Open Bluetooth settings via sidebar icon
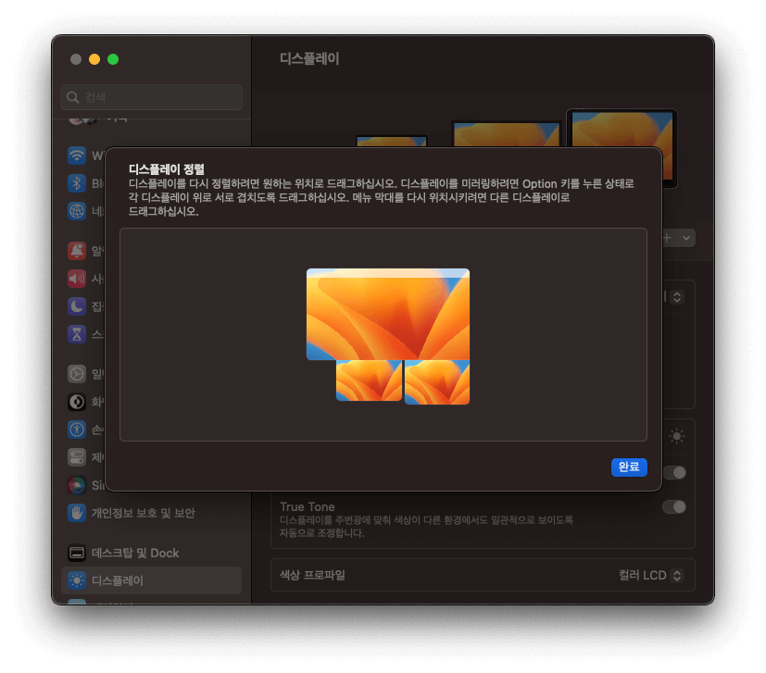This screenshot has height=673, width=766. pos(77,183)
